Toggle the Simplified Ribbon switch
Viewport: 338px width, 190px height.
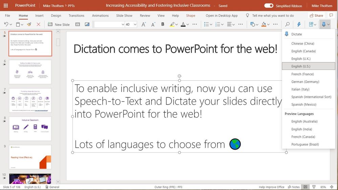click(269, 6)
